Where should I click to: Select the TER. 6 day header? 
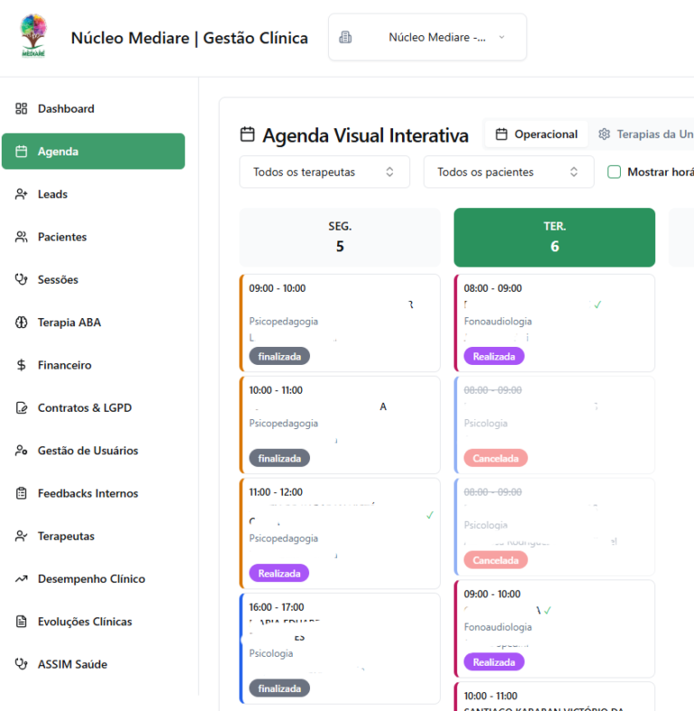coord(554,238)
